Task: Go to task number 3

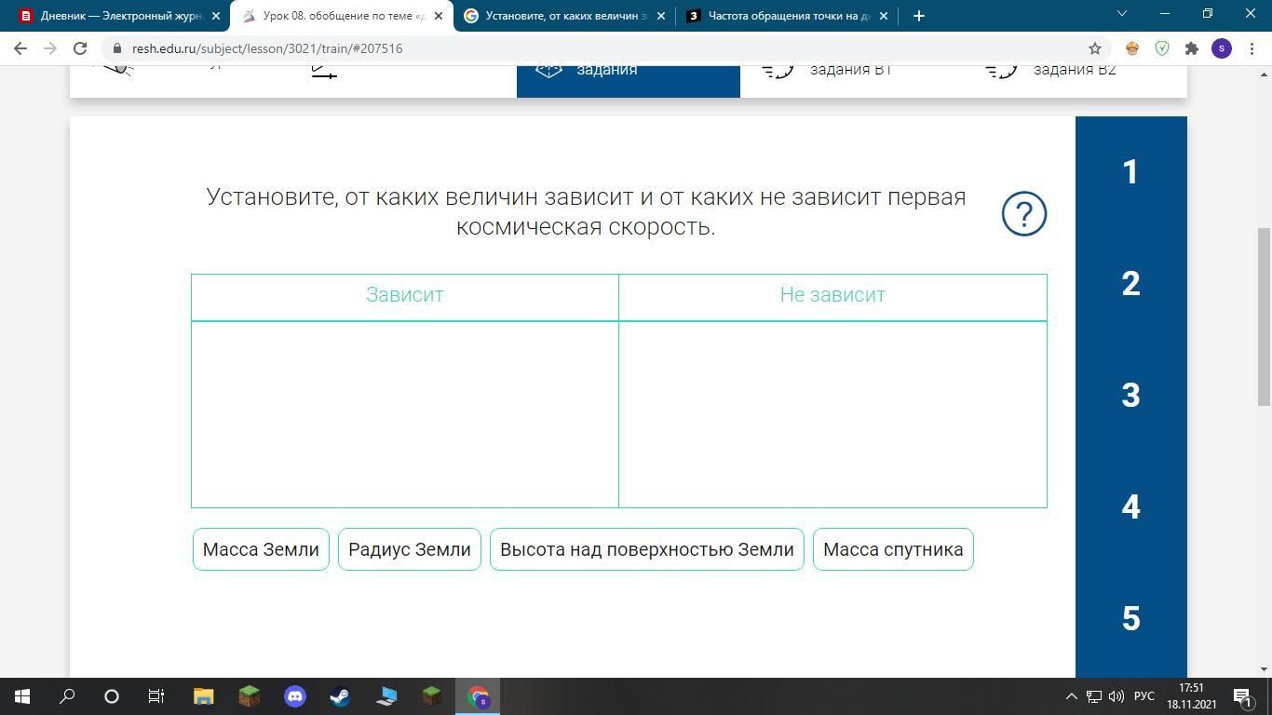Action: point(1130,396)
